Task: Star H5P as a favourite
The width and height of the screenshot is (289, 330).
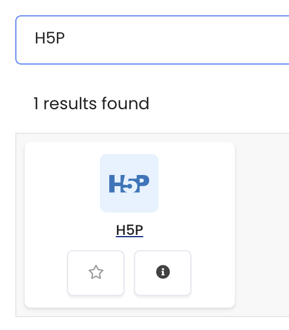Action: tap(96, 273)
